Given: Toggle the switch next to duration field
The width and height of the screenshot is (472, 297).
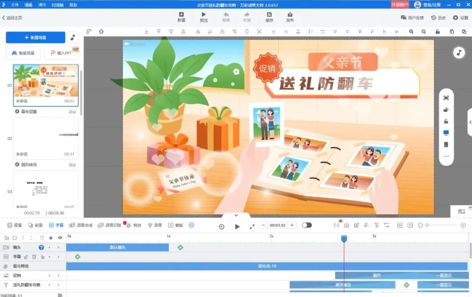Looking at the screenshot, I should pos(307,225).
